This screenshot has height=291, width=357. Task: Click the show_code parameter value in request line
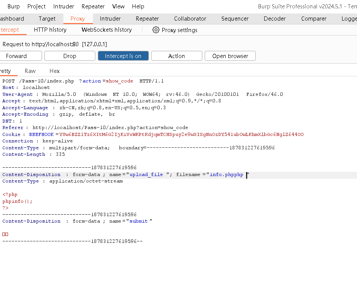click(x=119, y=81)
